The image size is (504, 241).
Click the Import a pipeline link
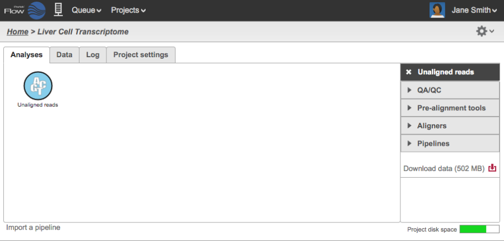pyautogui.click(x=33, y=228)
